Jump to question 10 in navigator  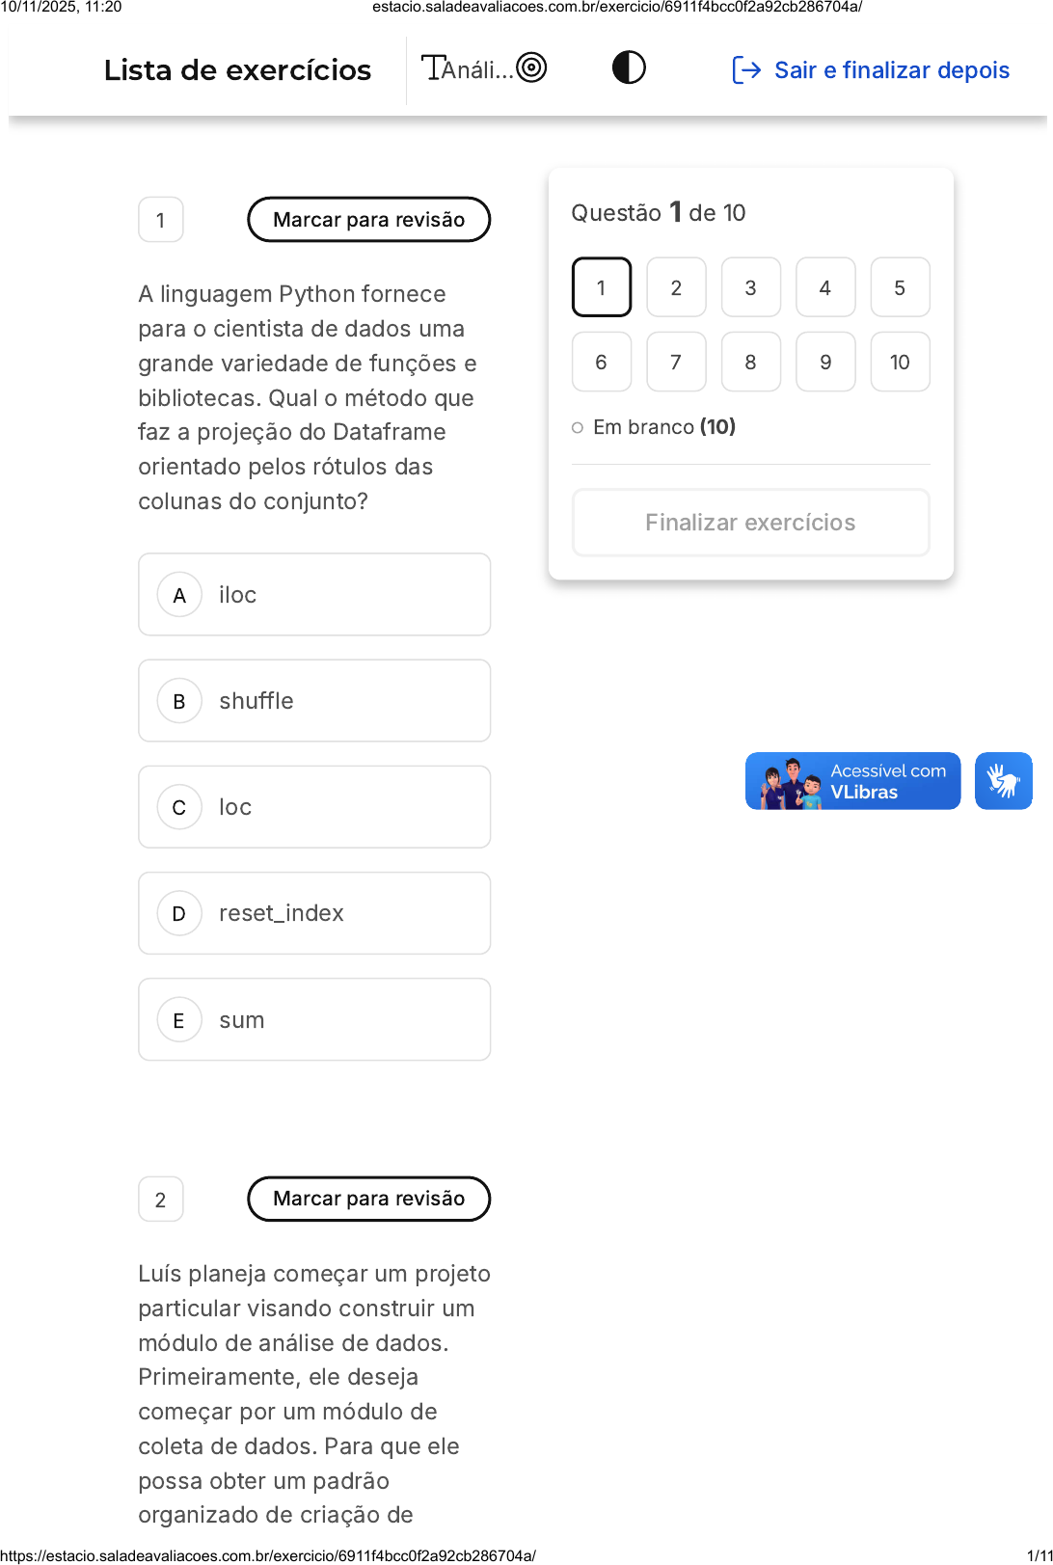point(900,363)
